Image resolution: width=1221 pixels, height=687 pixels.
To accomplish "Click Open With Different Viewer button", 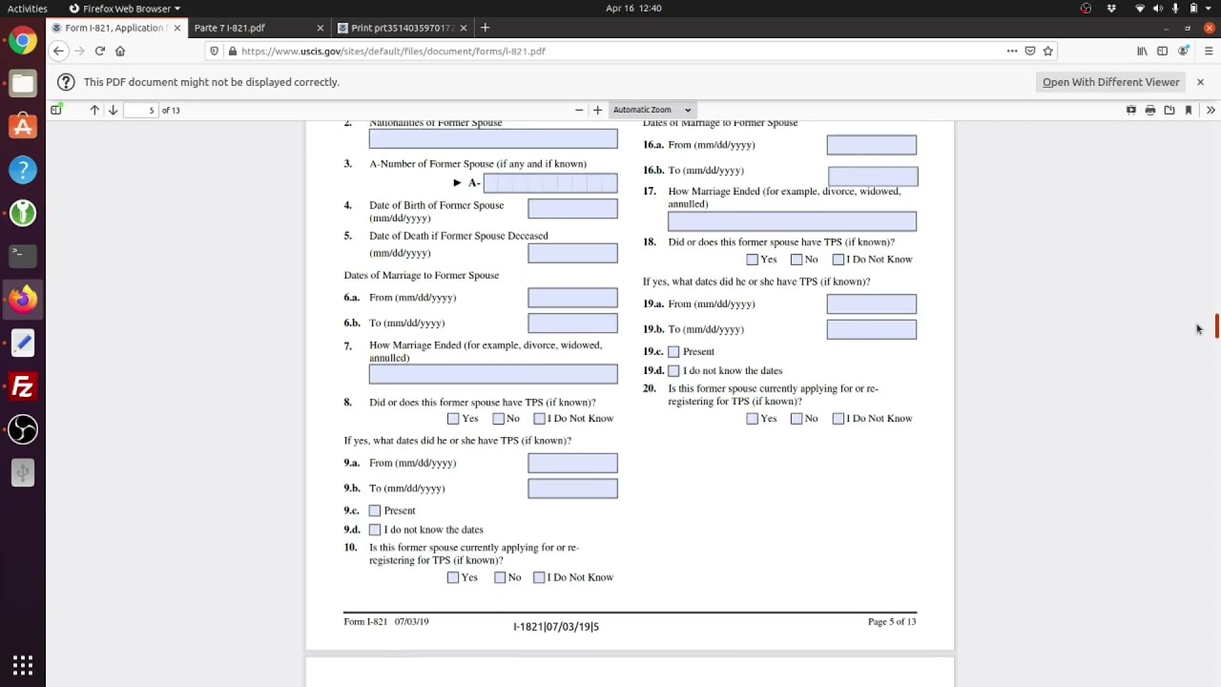I will [1111, 82].
